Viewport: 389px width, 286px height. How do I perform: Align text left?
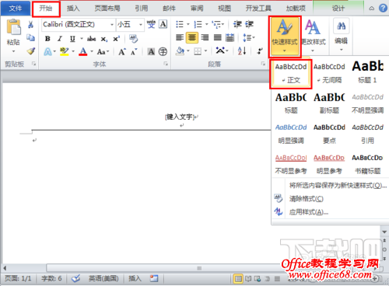180,37
